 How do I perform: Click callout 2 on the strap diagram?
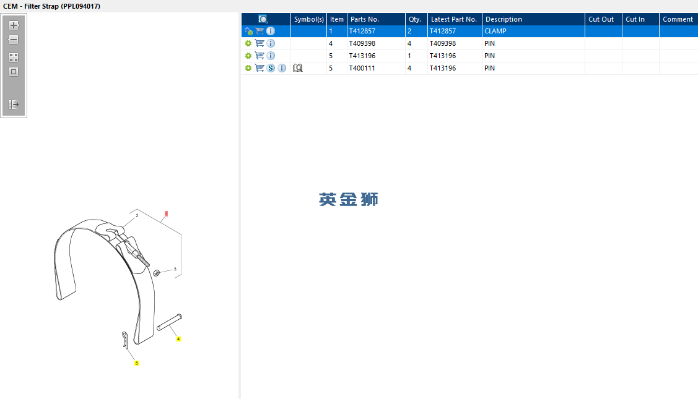click(x=137, y=216)
